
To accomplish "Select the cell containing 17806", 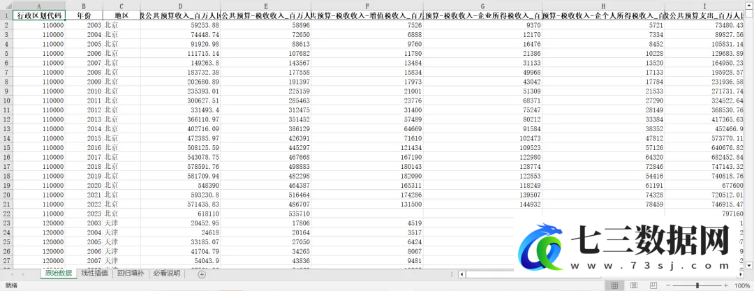I will pyautogui.click(x=266, y=223).
